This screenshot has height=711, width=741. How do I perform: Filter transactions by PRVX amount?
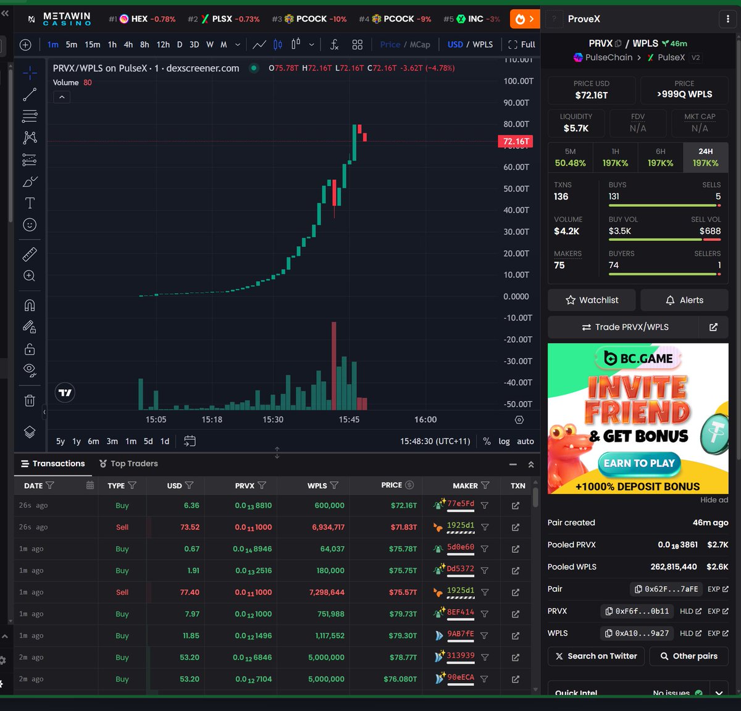(x=262, y=486)
